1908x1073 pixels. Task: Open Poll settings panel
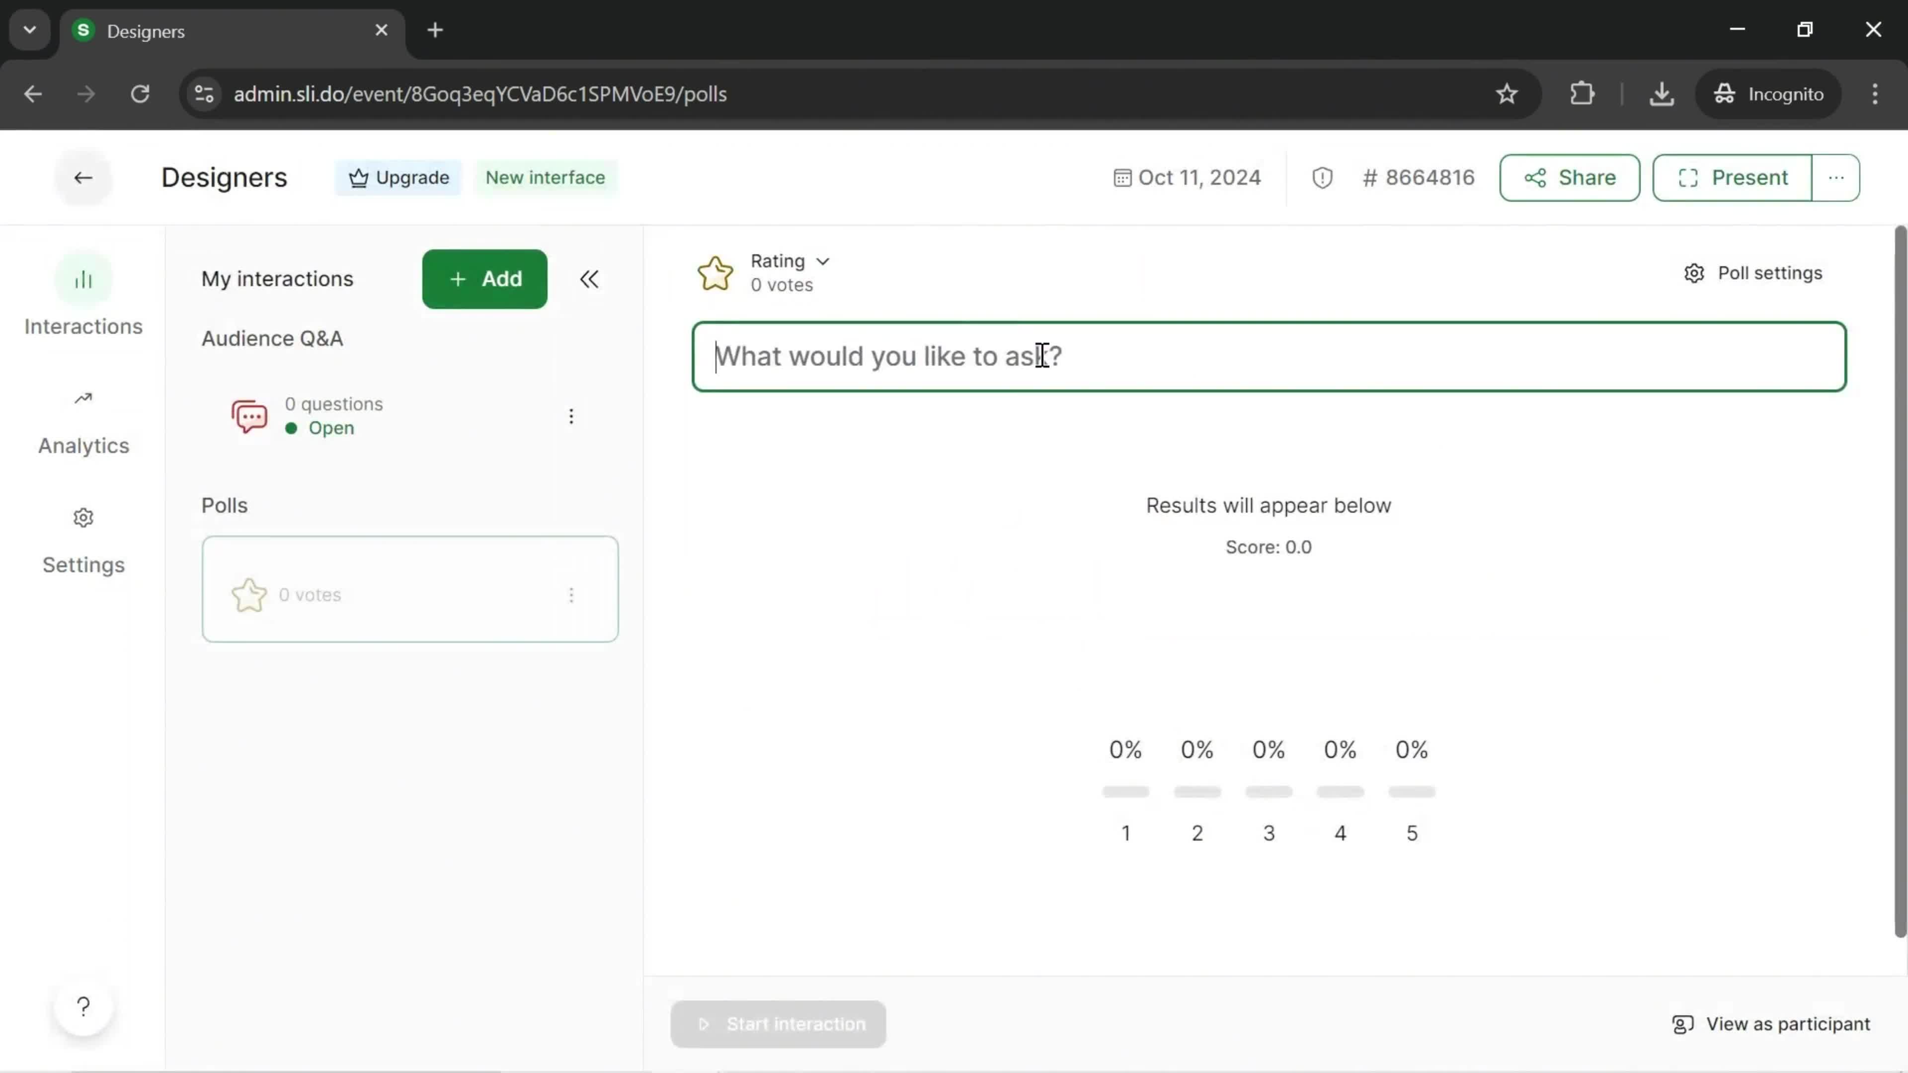[x=1754, y=273]
